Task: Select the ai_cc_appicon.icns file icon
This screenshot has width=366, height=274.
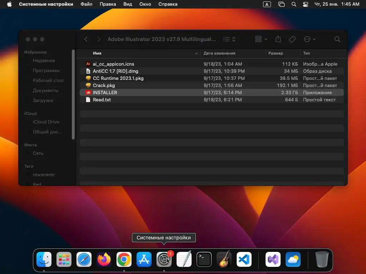Action: (88, 64)
